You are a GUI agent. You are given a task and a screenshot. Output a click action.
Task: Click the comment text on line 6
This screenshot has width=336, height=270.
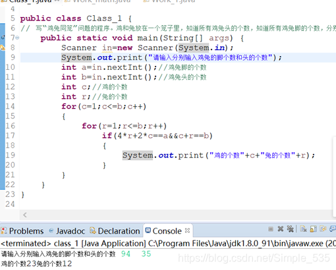point(178,28)
